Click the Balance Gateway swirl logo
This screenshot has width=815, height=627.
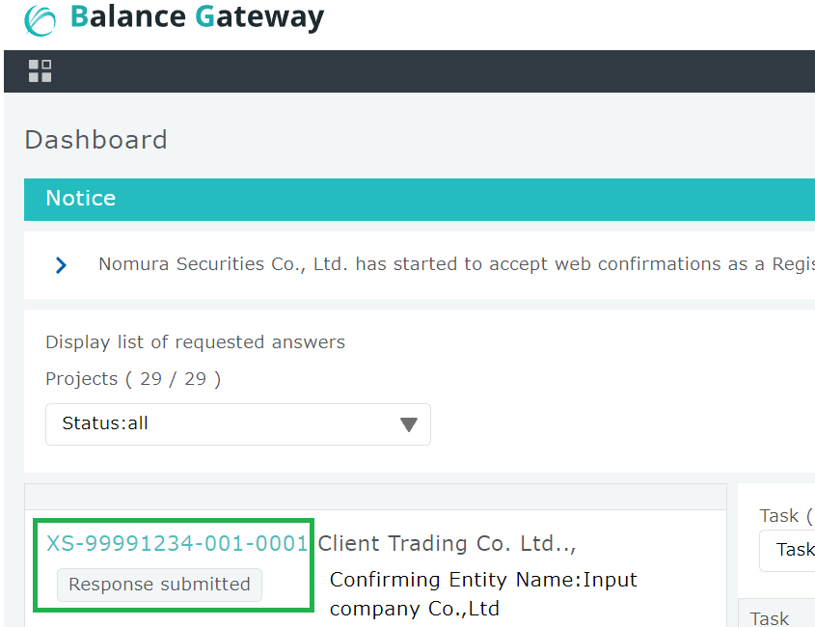tap(41, 20)
